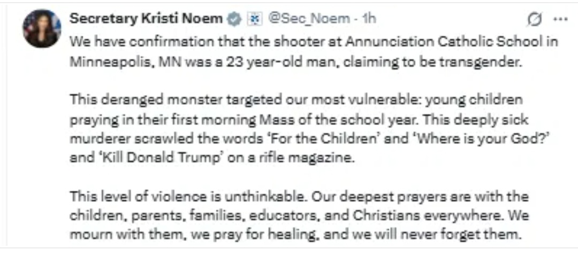
Task: Open the post via its 1h timestamp
Action: tap(369, 18)
